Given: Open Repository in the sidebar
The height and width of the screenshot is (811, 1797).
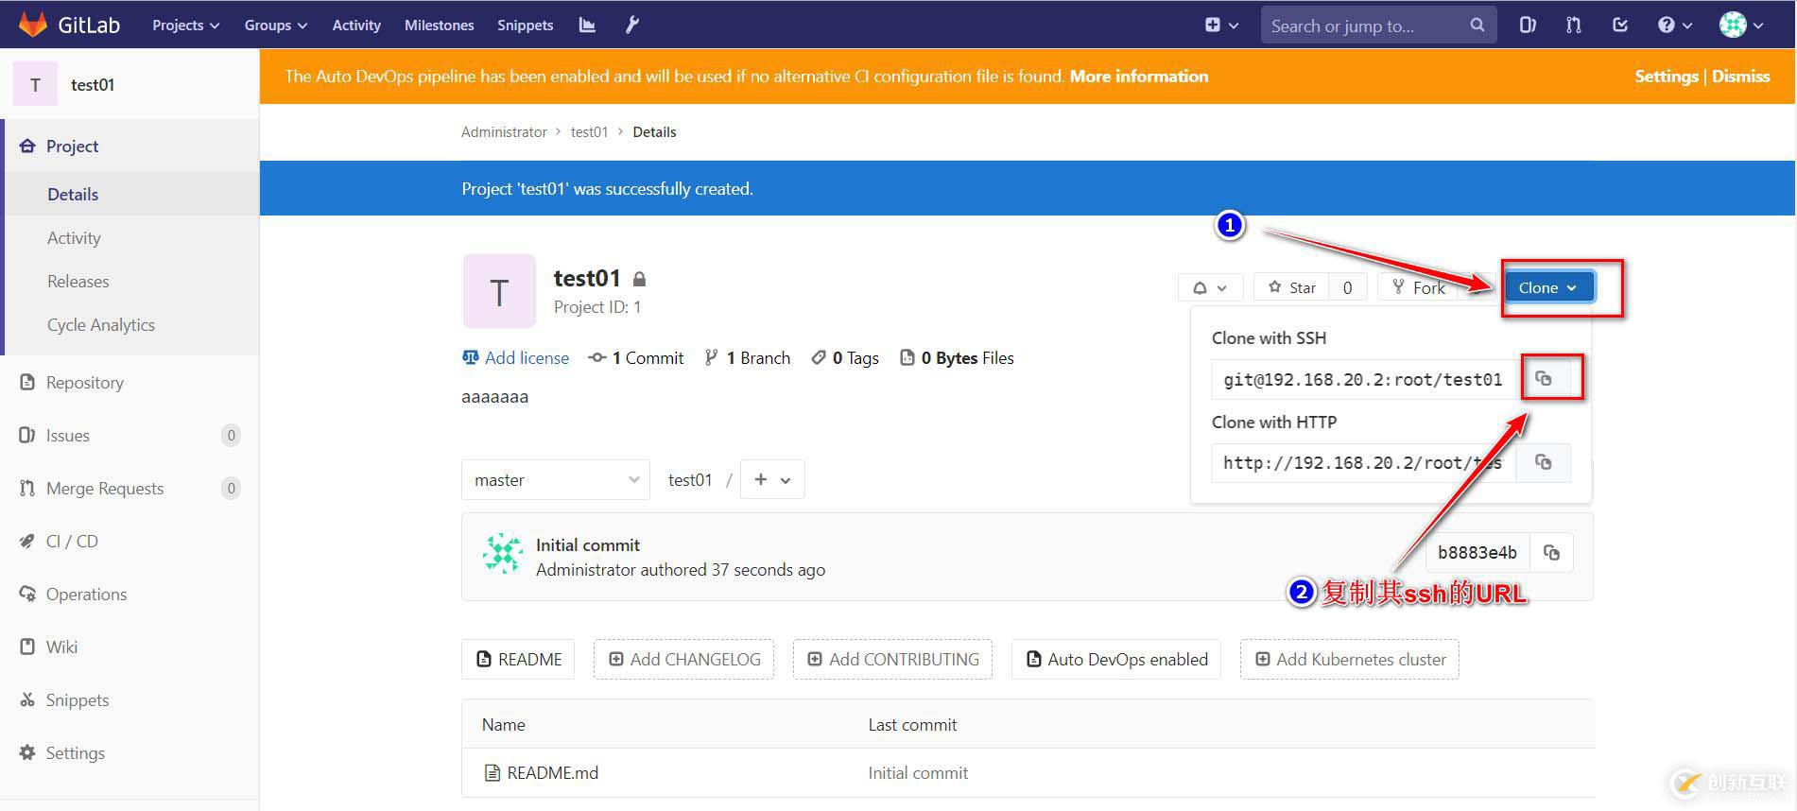Looking at the screenshot, I should (x=85, y=382).
